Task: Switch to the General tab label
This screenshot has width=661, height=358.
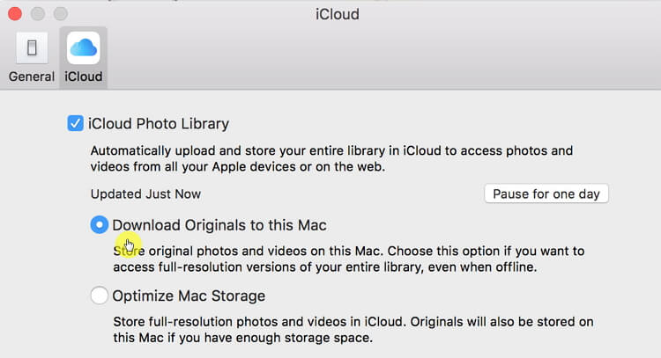Action: click(32, 77)
